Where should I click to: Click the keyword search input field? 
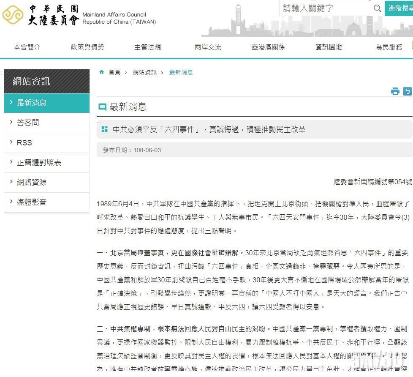(x=325, y=8)
